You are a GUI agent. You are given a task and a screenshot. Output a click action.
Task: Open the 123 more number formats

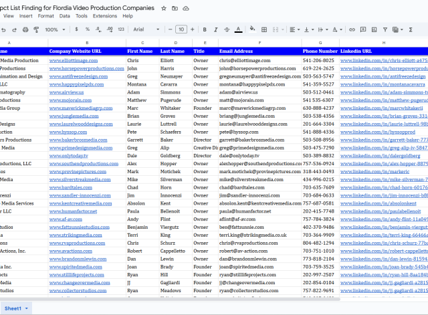121,29
